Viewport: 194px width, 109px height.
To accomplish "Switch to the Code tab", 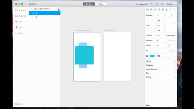I will (x=101, y=4).
